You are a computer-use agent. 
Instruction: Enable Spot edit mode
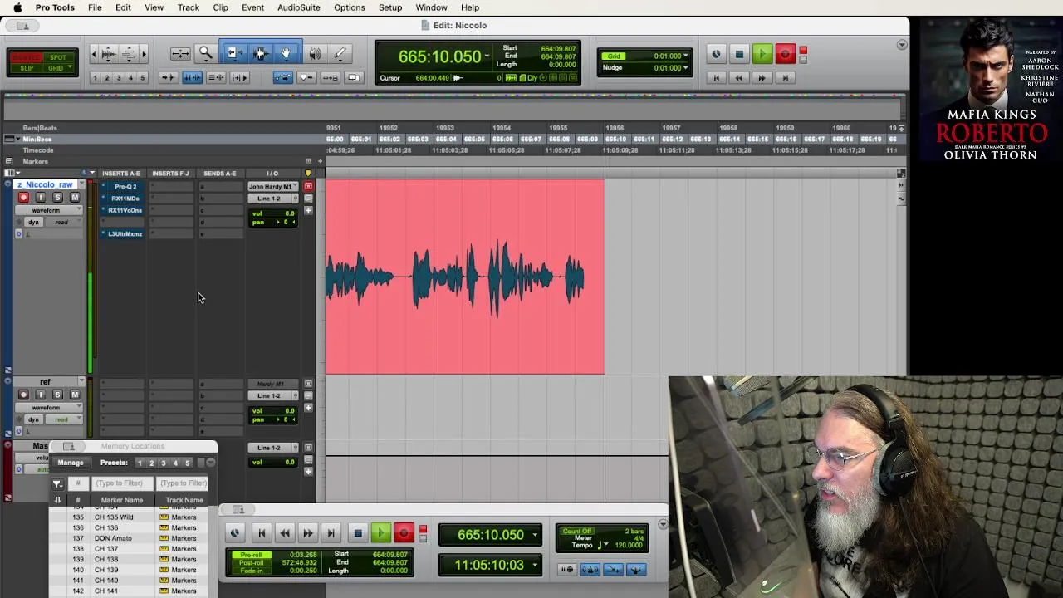tap(57, 57)
